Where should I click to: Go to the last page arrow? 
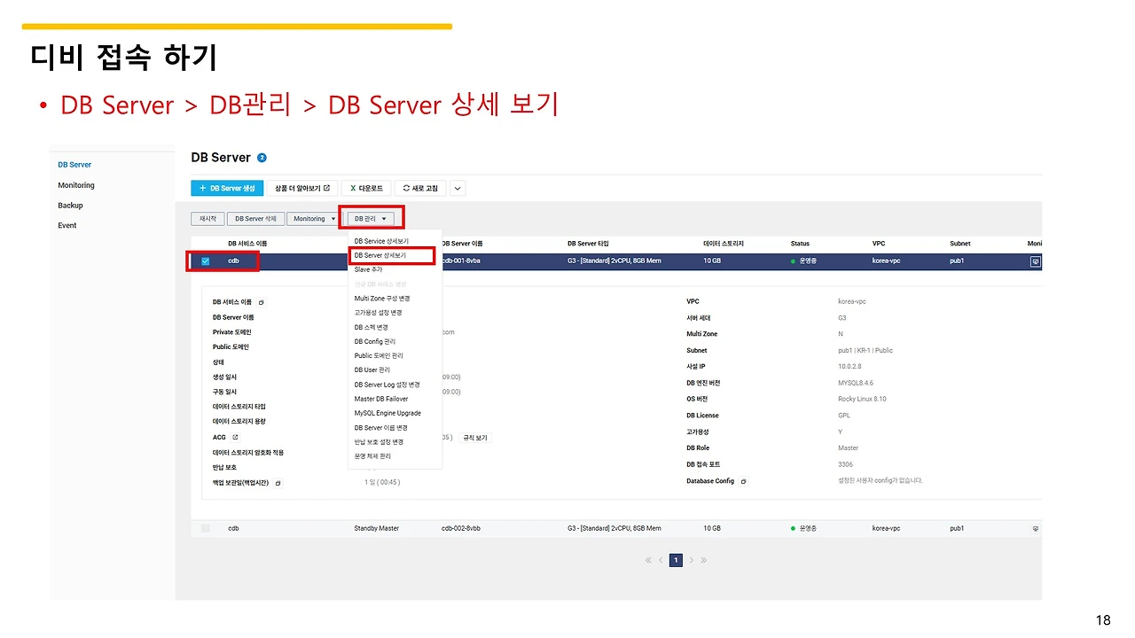point(704,560)
